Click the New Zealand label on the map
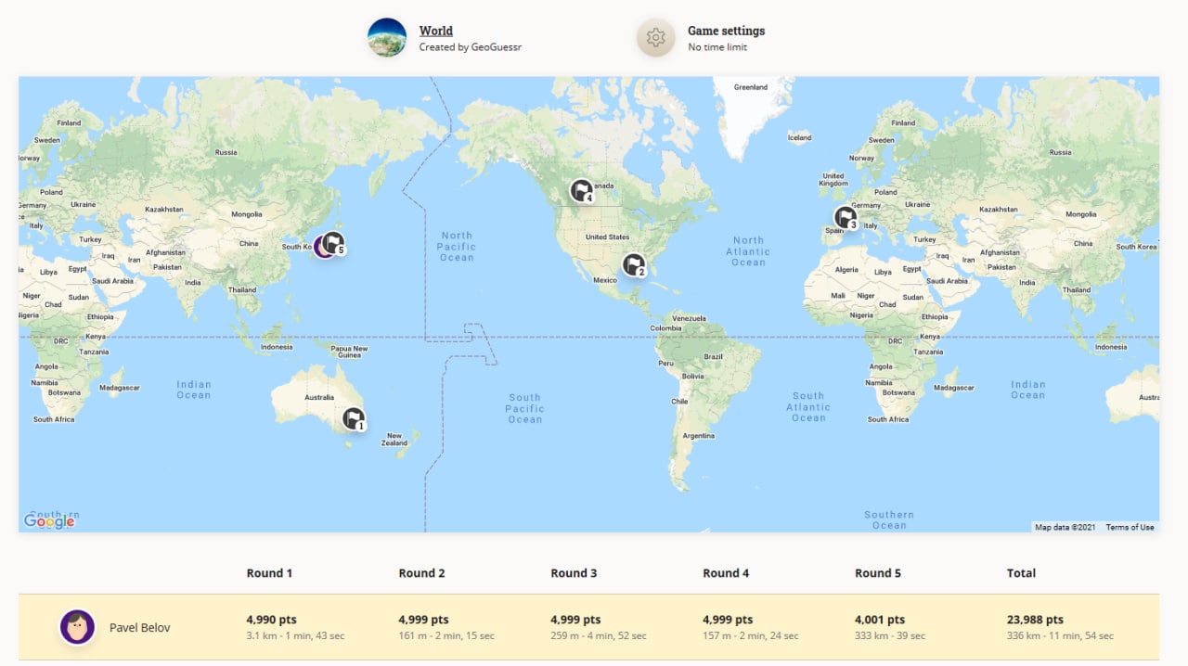1188x666 pixels. (x=394, y=440)
